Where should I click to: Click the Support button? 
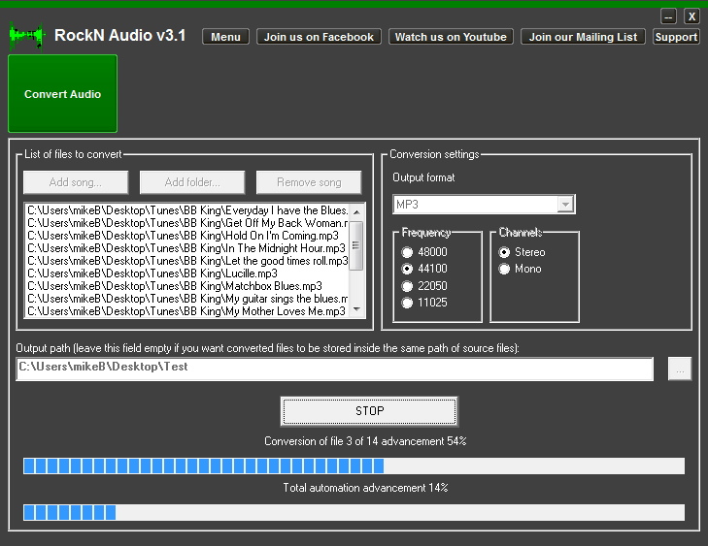[676, 37]
